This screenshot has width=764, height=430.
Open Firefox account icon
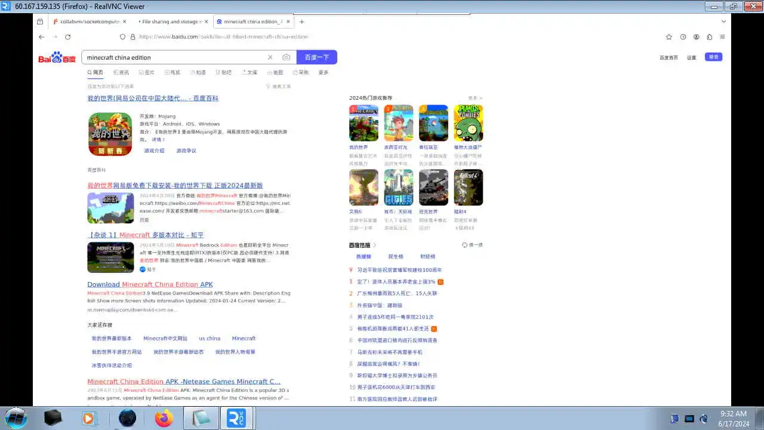696,36
